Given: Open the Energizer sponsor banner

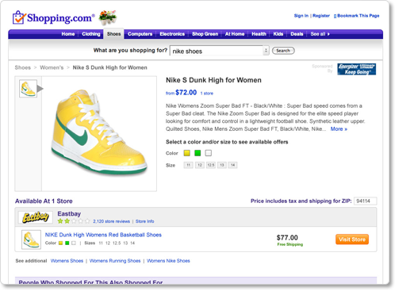Looking at the screenshot, I should click(x=356, y=69).
